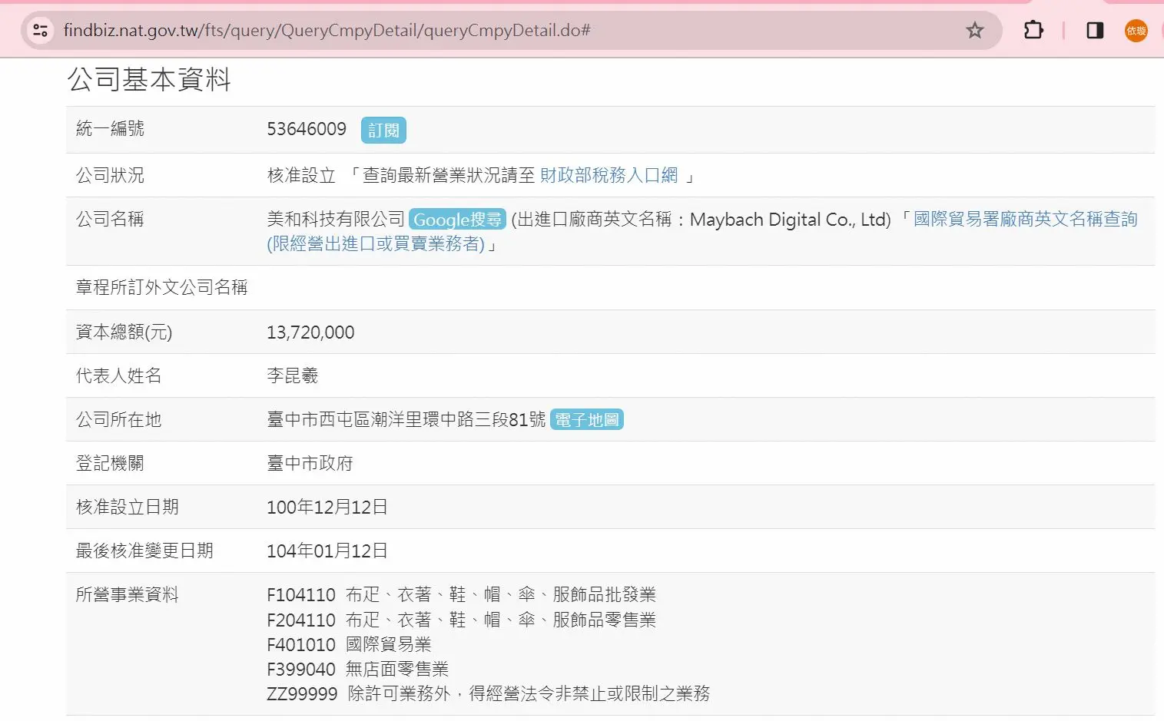Follow the 財政部稅務入口網 link
The height and width of the screenshot is (721, 1164).
tap(609, 176)
